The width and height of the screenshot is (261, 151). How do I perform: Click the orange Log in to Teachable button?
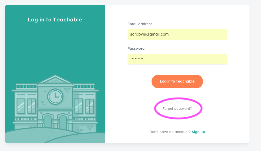(177, 82)
